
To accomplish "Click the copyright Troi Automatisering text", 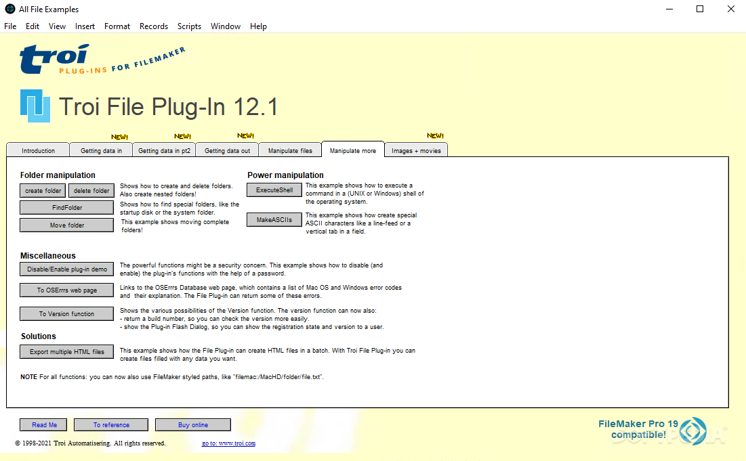I will pyautogui.click(x=90, y=443).
